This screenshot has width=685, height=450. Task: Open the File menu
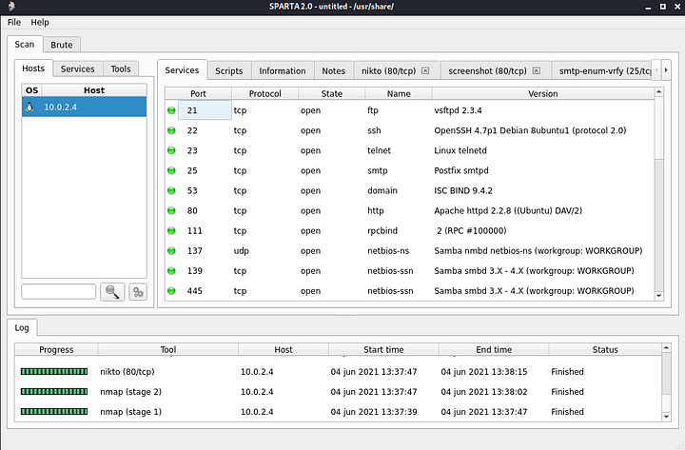click(x=14, y=22)
